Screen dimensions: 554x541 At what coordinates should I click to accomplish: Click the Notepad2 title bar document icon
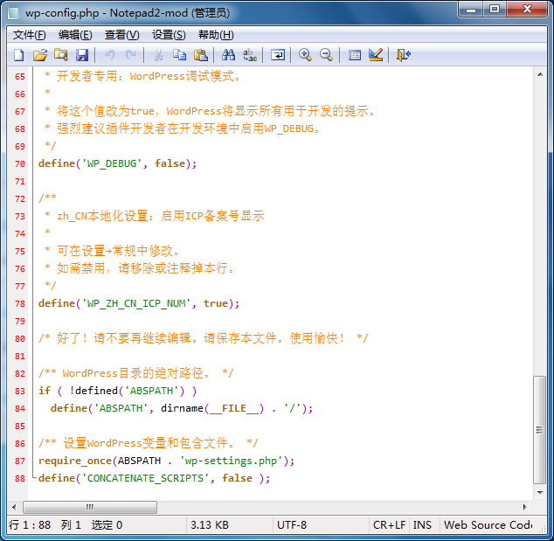pos(13,13)
